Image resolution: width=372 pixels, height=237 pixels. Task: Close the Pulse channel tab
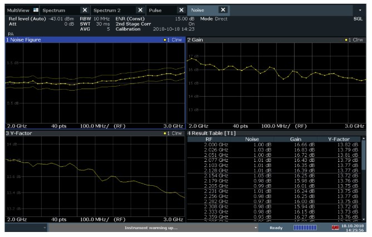[180, 11]
